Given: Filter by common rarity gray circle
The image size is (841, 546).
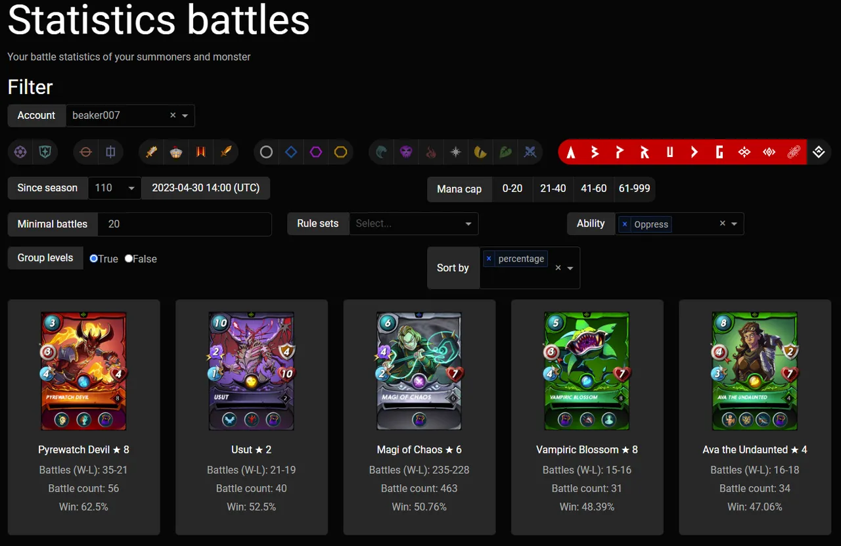Looking at the screenshot, I should coord(266,152).
